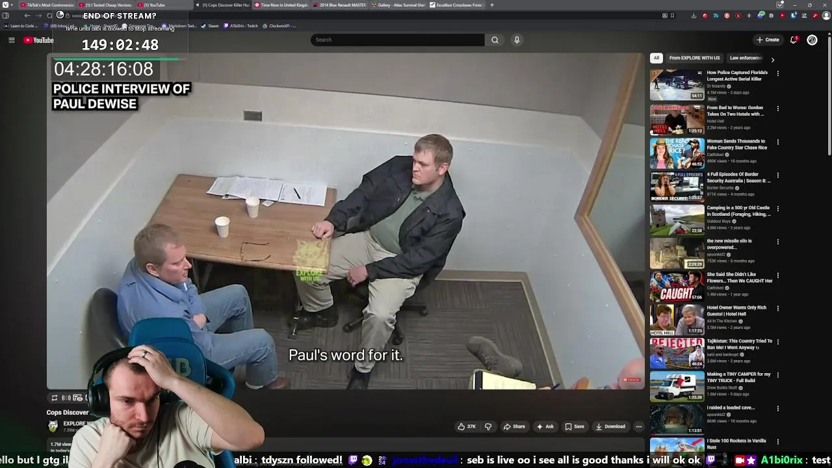Click the Share button under the video
The width and height of the screenshot is (832, 468).
coord(514,426)
